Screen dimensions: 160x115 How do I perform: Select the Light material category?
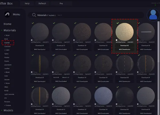click(9, 94)
